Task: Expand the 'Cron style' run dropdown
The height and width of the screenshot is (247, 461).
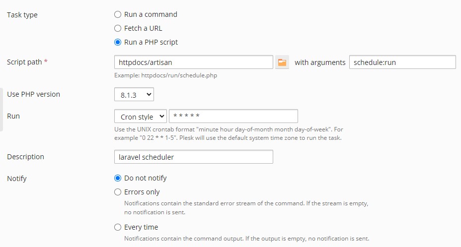Action: click(x=140, y=117)
